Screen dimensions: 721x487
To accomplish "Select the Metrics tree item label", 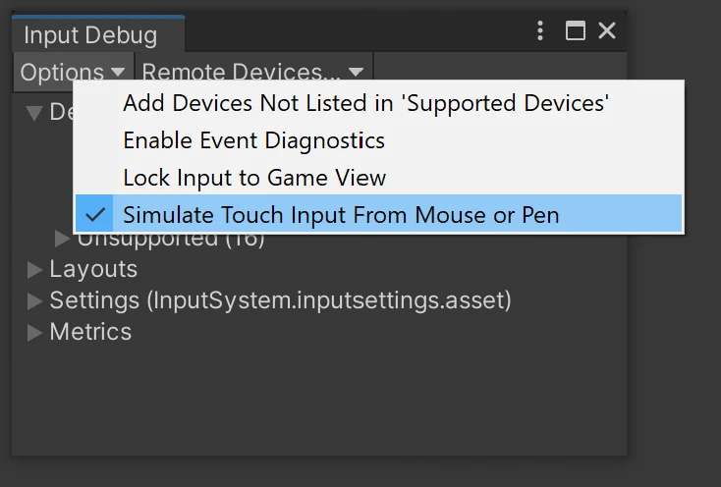I will coord(90,332).
